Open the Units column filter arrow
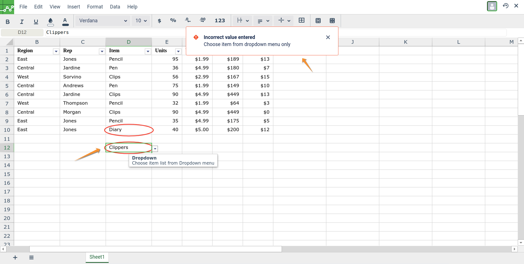The height and width of the screenshot is (264, 524). pos(178,51)
